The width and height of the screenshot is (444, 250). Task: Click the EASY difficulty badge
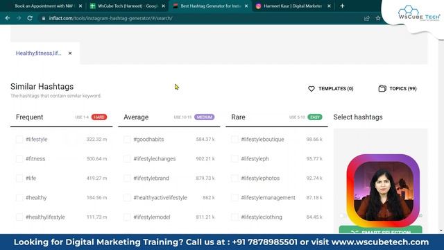point(315,117)
